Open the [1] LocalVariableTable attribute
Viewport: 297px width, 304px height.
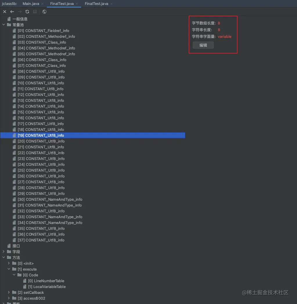(x=47, y=287)
